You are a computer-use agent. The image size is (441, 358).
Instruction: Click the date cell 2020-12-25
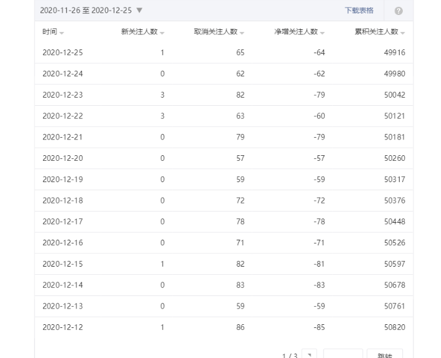(63, 53)
